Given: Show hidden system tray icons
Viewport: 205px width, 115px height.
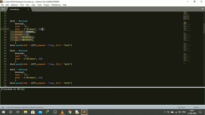Looking at the screenshot, I should coord(165,112).
